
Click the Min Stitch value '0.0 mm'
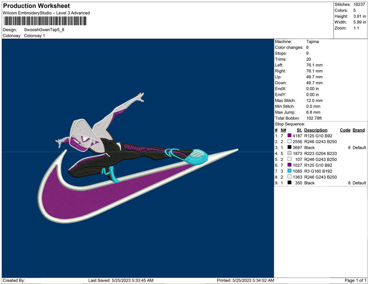point(313,106)
